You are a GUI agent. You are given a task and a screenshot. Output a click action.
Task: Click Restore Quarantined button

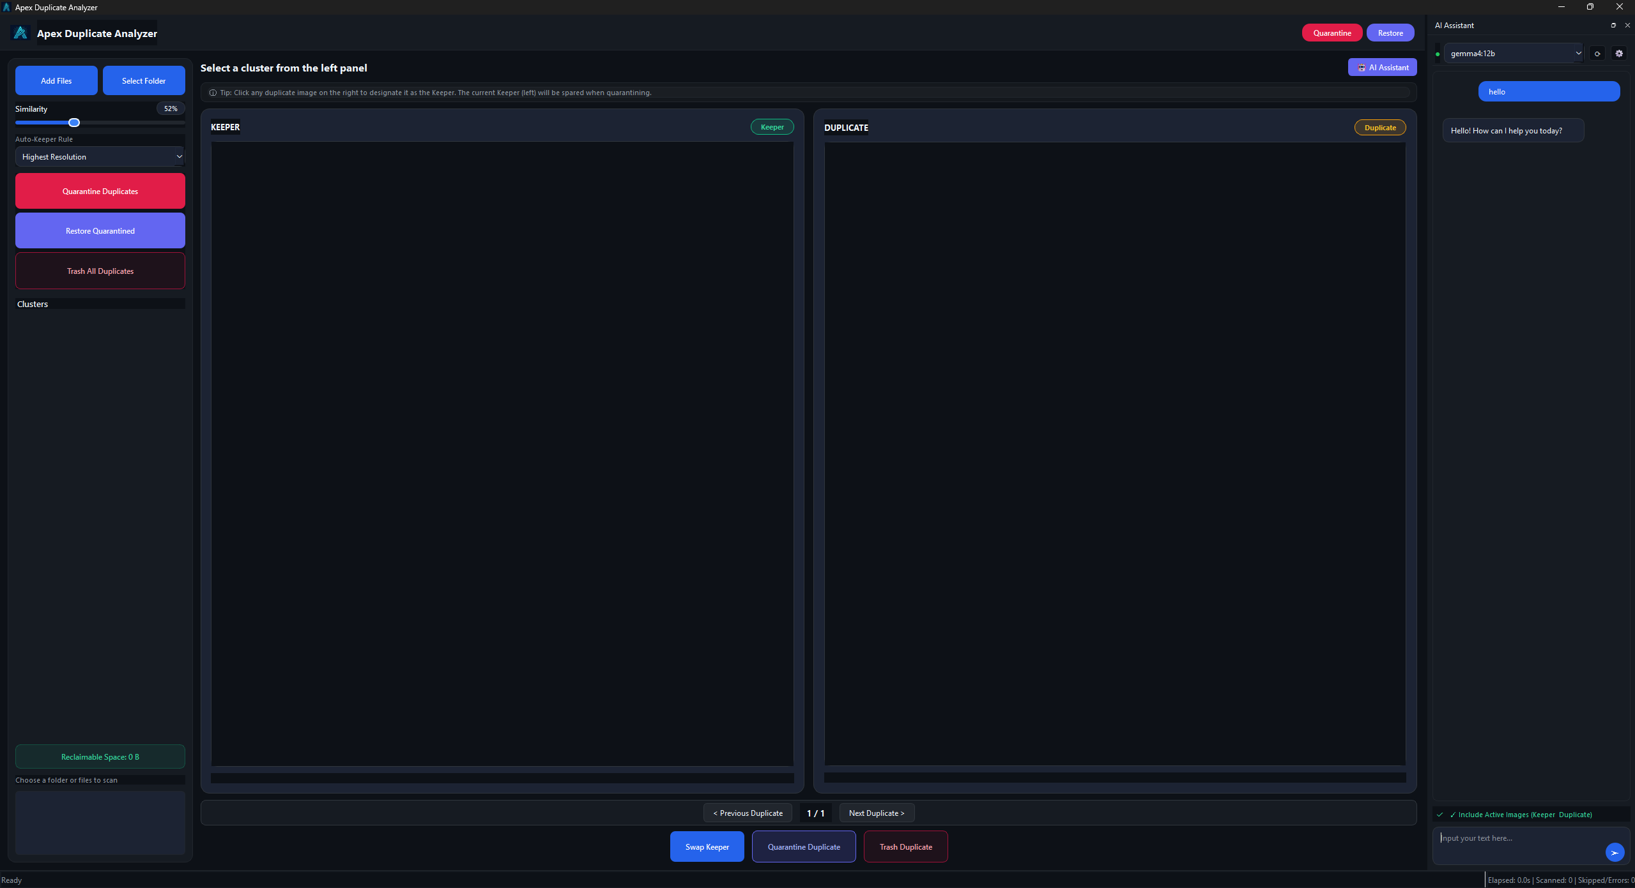pyautogui.click(x=100, y=230)
